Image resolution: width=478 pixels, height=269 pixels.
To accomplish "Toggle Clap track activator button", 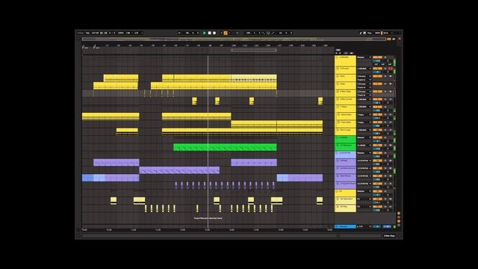I will 377,84.
